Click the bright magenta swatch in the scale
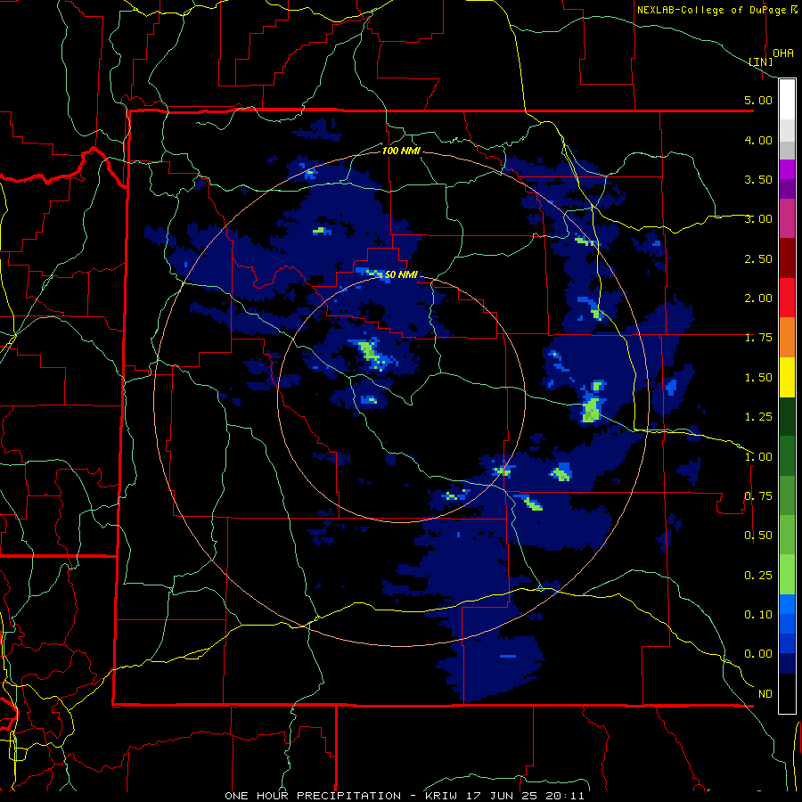 pos(788,169)
